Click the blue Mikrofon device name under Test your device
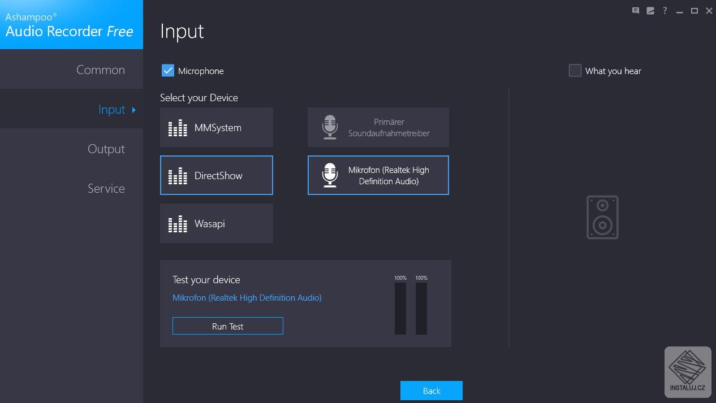This screenshot has width=716, height=403. coord(247,297)
